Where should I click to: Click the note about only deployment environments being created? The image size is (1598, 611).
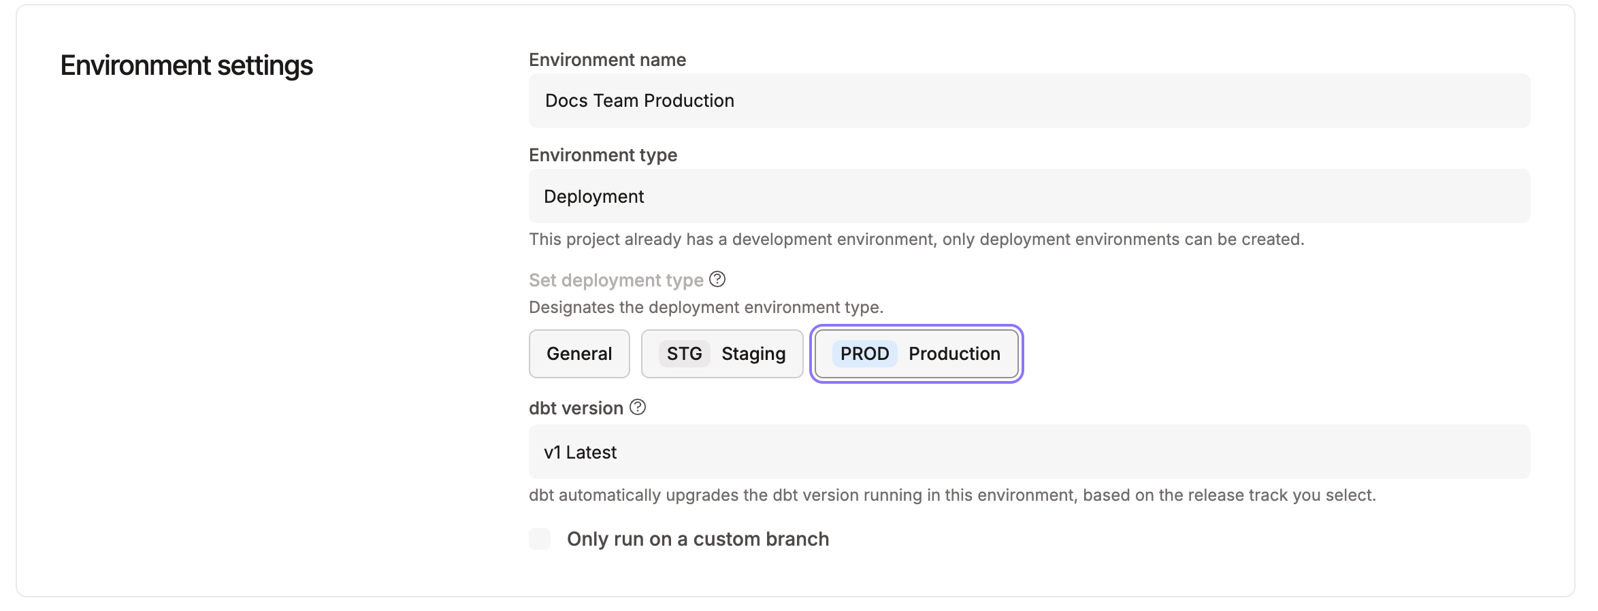tap(916, 240)
